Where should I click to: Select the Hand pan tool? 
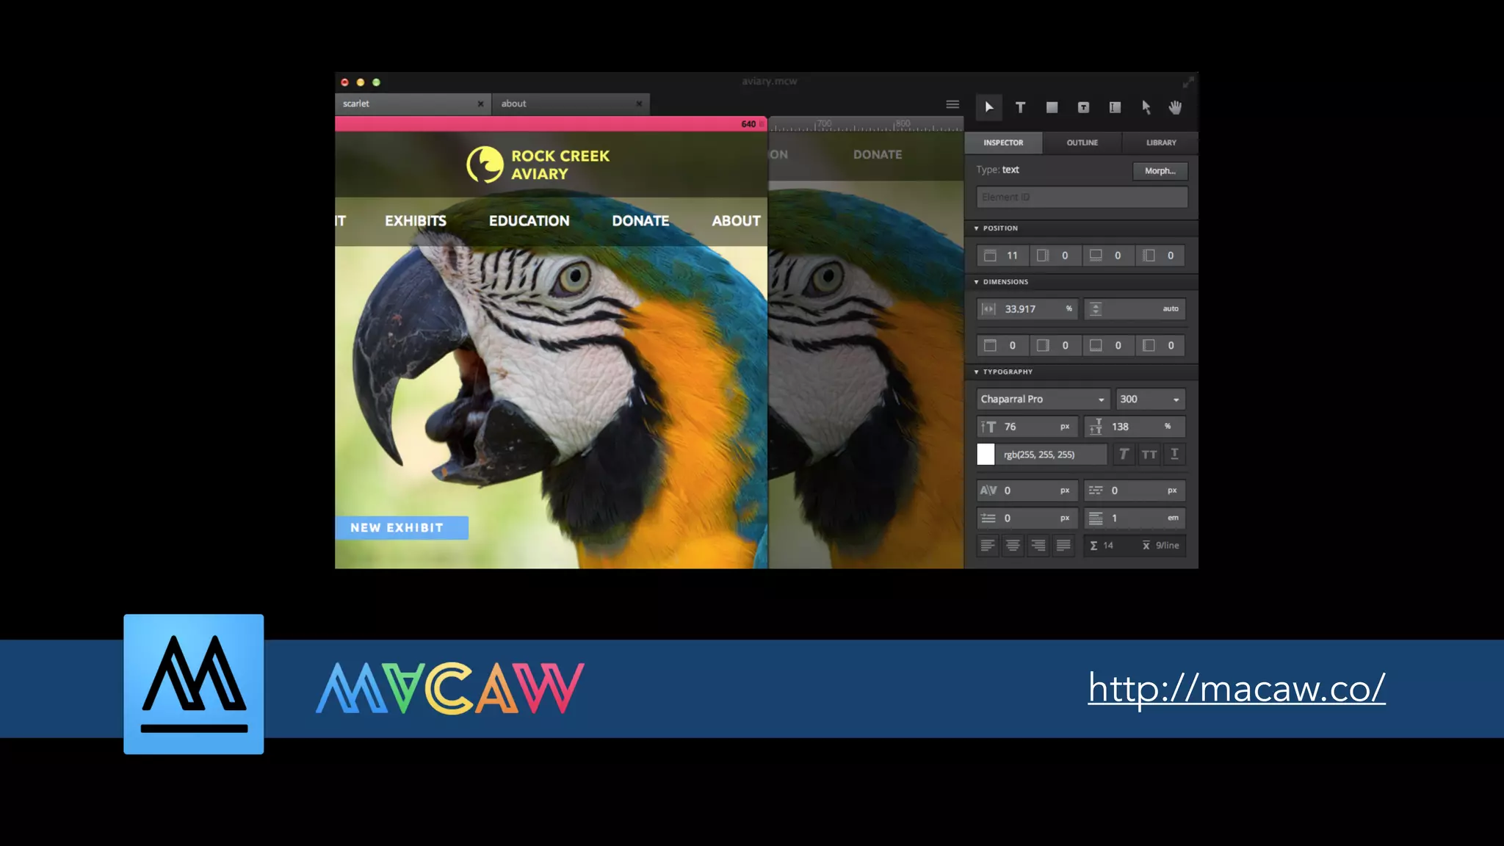click(x=1176, y=107)
